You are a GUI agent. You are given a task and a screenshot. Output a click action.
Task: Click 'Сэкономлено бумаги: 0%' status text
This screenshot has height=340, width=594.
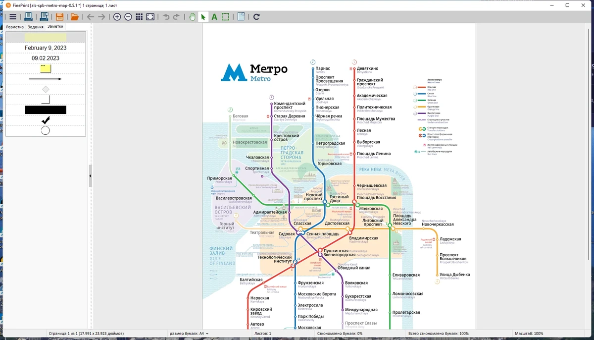340,334
